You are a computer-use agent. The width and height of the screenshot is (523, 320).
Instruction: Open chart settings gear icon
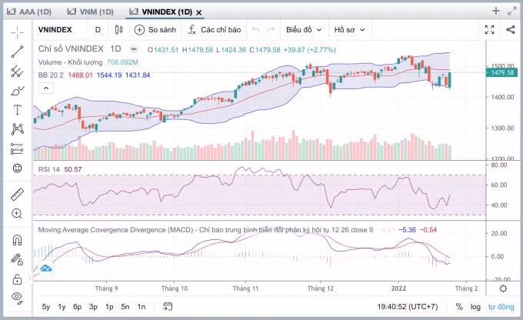pos(503,288)
